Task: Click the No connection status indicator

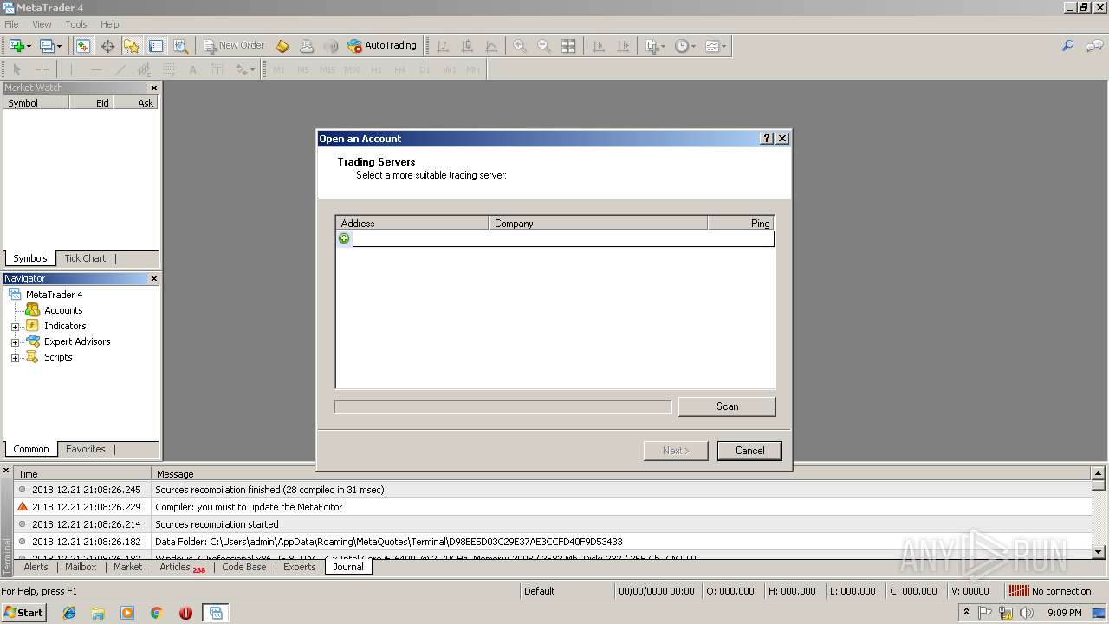Action: click(1050, 591)
